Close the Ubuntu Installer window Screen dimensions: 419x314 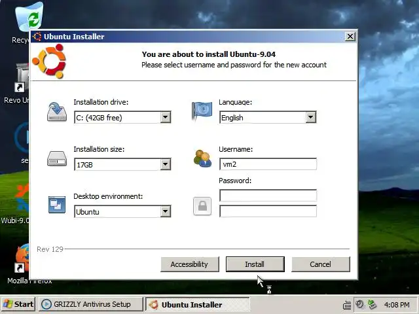[350, 37]
